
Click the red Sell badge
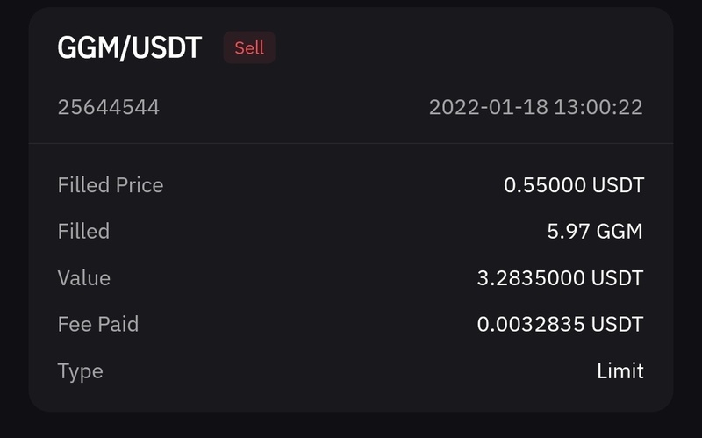coord(249,48)
